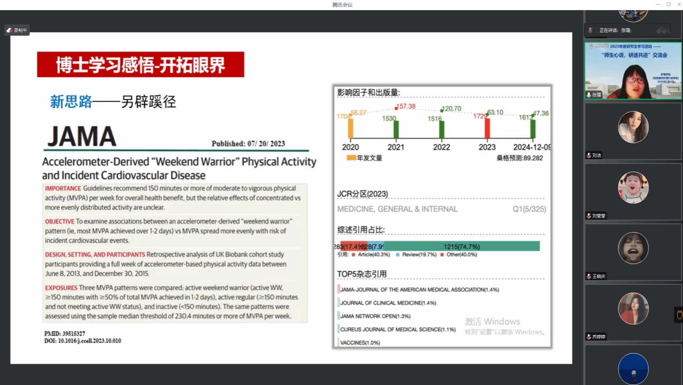
Task: Select 张璇's highlighted video tile
Action: point(633,70)
